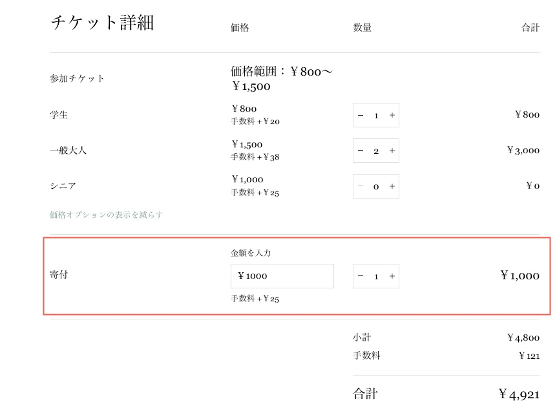Decrease the 学生 ticket quantity

tap(361, 115)
